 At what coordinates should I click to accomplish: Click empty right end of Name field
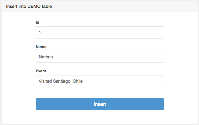click(153, 57)
